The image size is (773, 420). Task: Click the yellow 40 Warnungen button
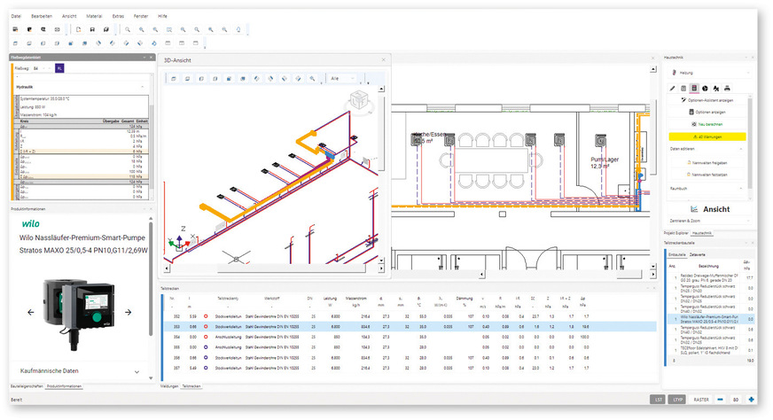[707, 137]
